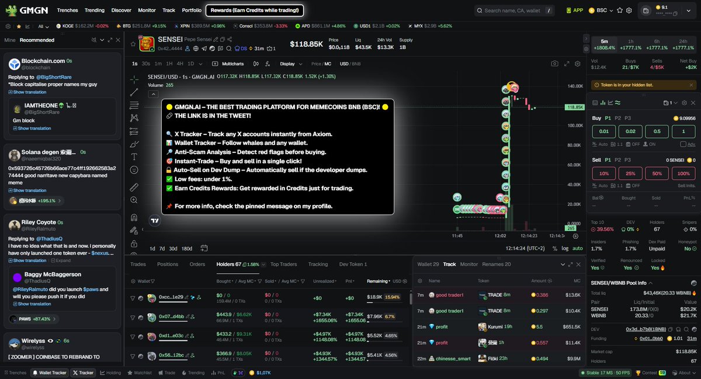Mute the Recommended feed notifications
701x379 pixels.
(x=94, y=40)
